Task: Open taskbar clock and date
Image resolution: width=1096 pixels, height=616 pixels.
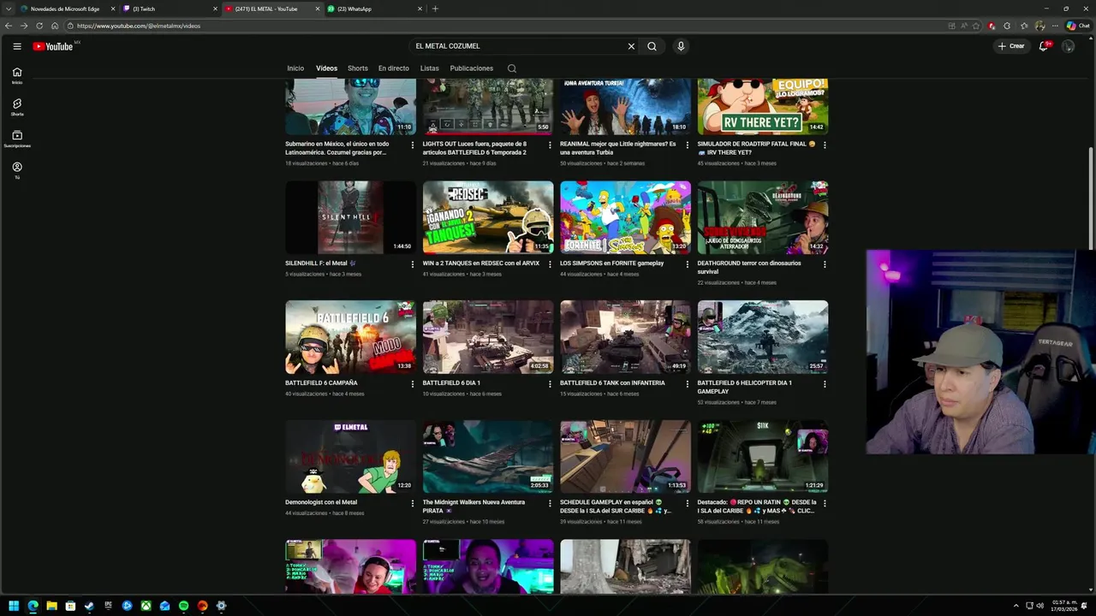Action: pyautogui.click(x=1065, y=606)
